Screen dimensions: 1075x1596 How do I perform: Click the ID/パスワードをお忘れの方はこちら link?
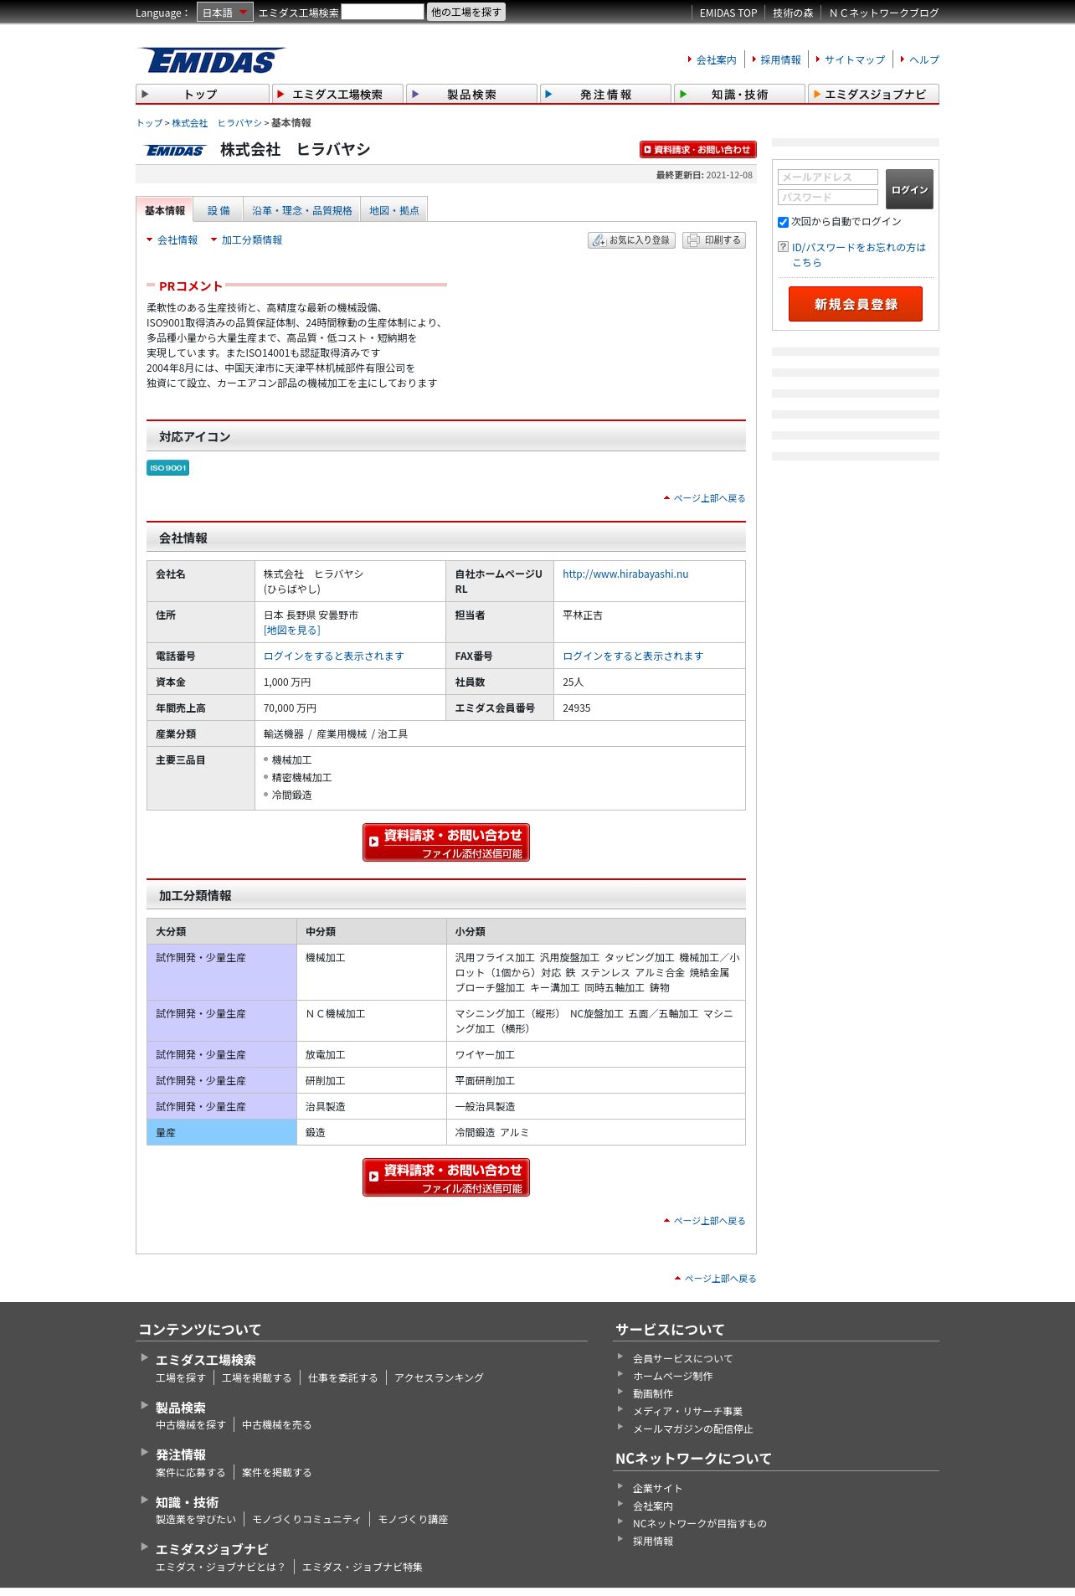coord(859,255)
